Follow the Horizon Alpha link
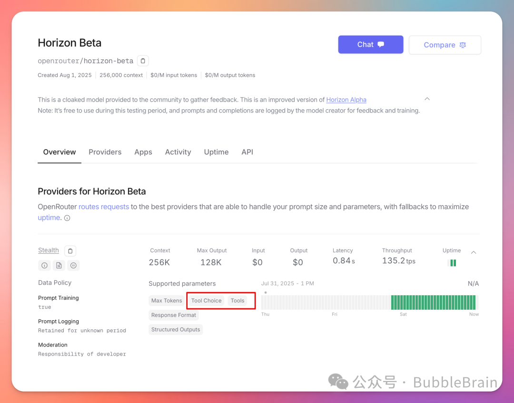 (346, 100)
